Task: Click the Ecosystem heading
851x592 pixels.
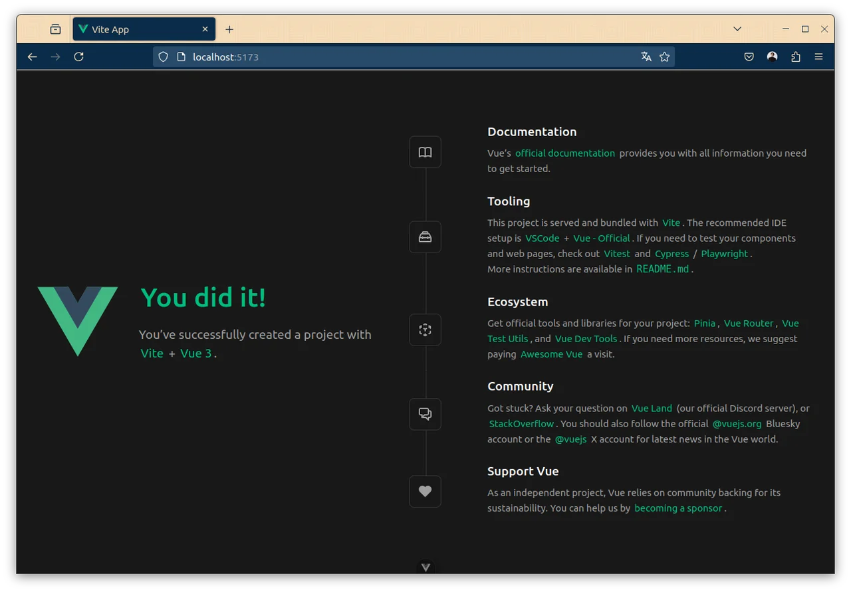Action: click(x=517, y=302)
